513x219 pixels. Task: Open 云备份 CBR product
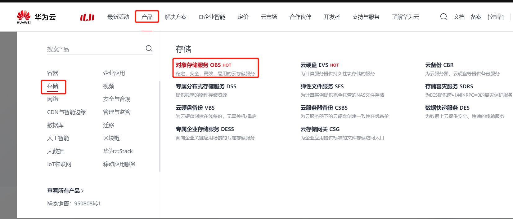pyautogui.click(x=439, y=65)
